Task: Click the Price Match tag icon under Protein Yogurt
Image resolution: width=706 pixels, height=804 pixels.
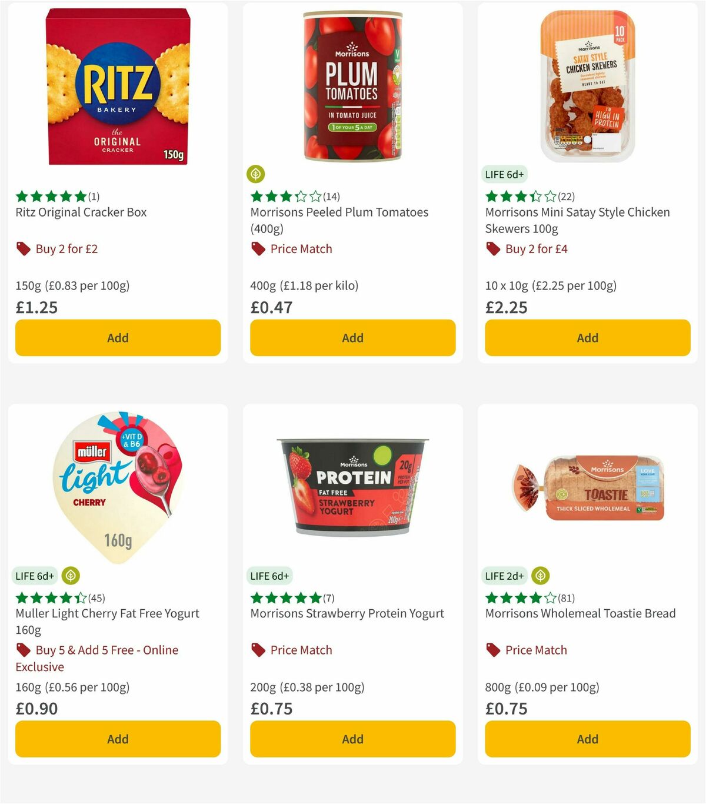Action: pyautogui.click(x=257, y=650)
